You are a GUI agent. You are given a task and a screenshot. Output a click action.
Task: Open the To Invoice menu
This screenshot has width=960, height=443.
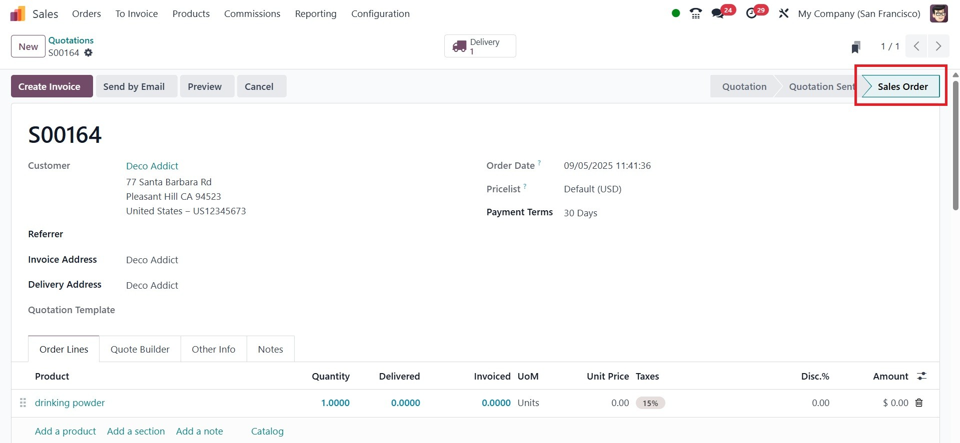(137, 13)
